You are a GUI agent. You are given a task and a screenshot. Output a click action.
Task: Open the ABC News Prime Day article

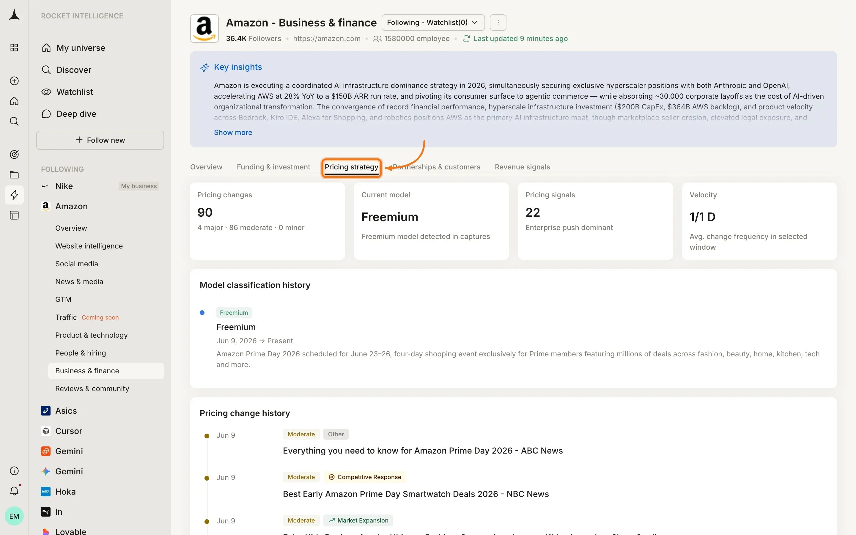click(423, 451)
